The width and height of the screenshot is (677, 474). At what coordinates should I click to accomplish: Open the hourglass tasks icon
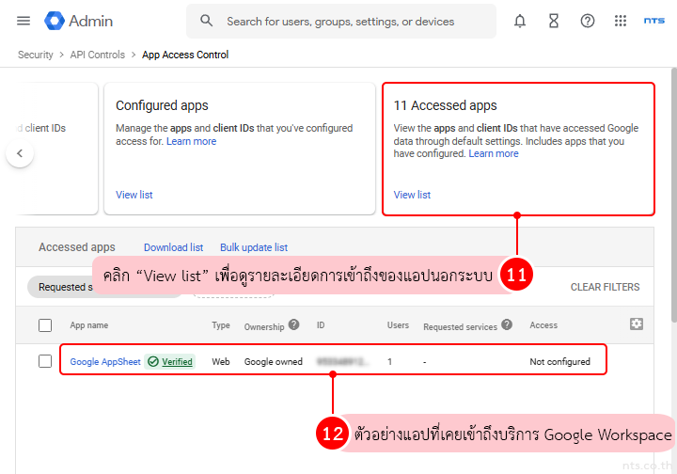(x=554, y=21)
